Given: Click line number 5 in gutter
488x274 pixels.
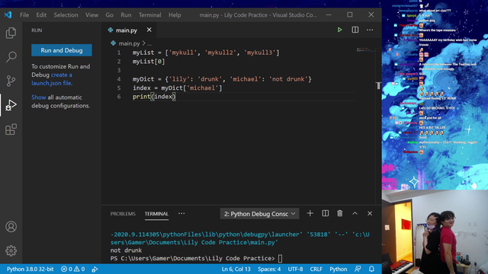Looking at the screenshot, I should pyautogui.click(x=119, y=88).
